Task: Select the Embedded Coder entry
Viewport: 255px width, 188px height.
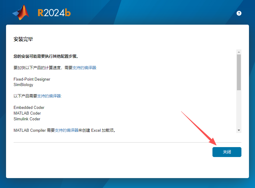Action: click(x=29, y=107)
